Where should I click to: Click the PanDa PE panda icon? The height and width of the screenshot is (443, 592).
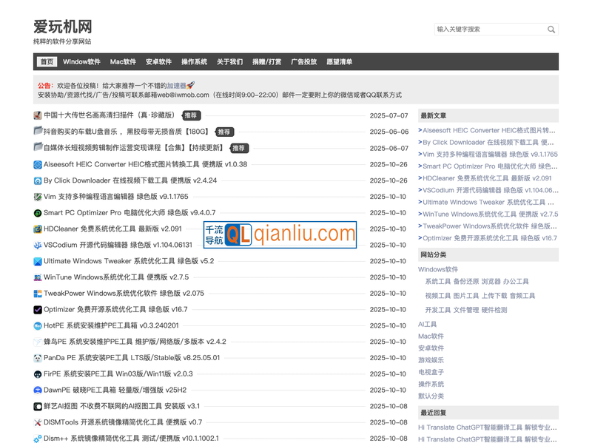click(x=38, y=358)
